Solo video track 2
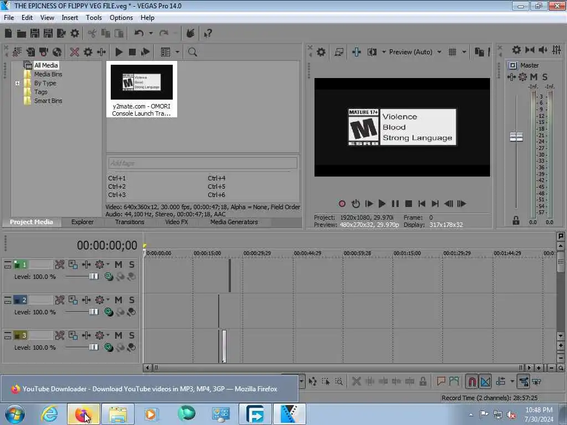 (x=132, y=300)
